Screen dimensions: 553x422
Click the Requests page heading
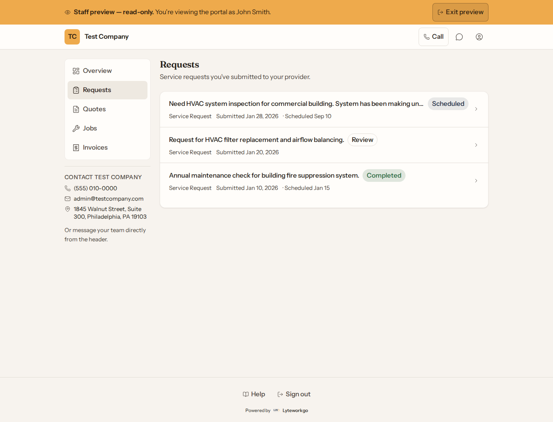(x=179, y=64)
